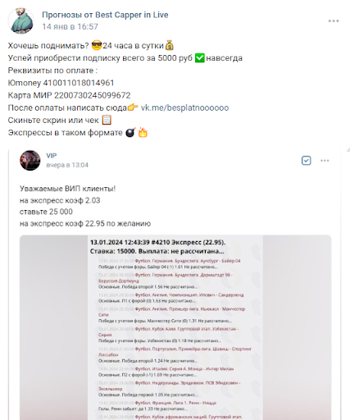Open the express bet slip image
350x420 pixels.
pos(175,327)
